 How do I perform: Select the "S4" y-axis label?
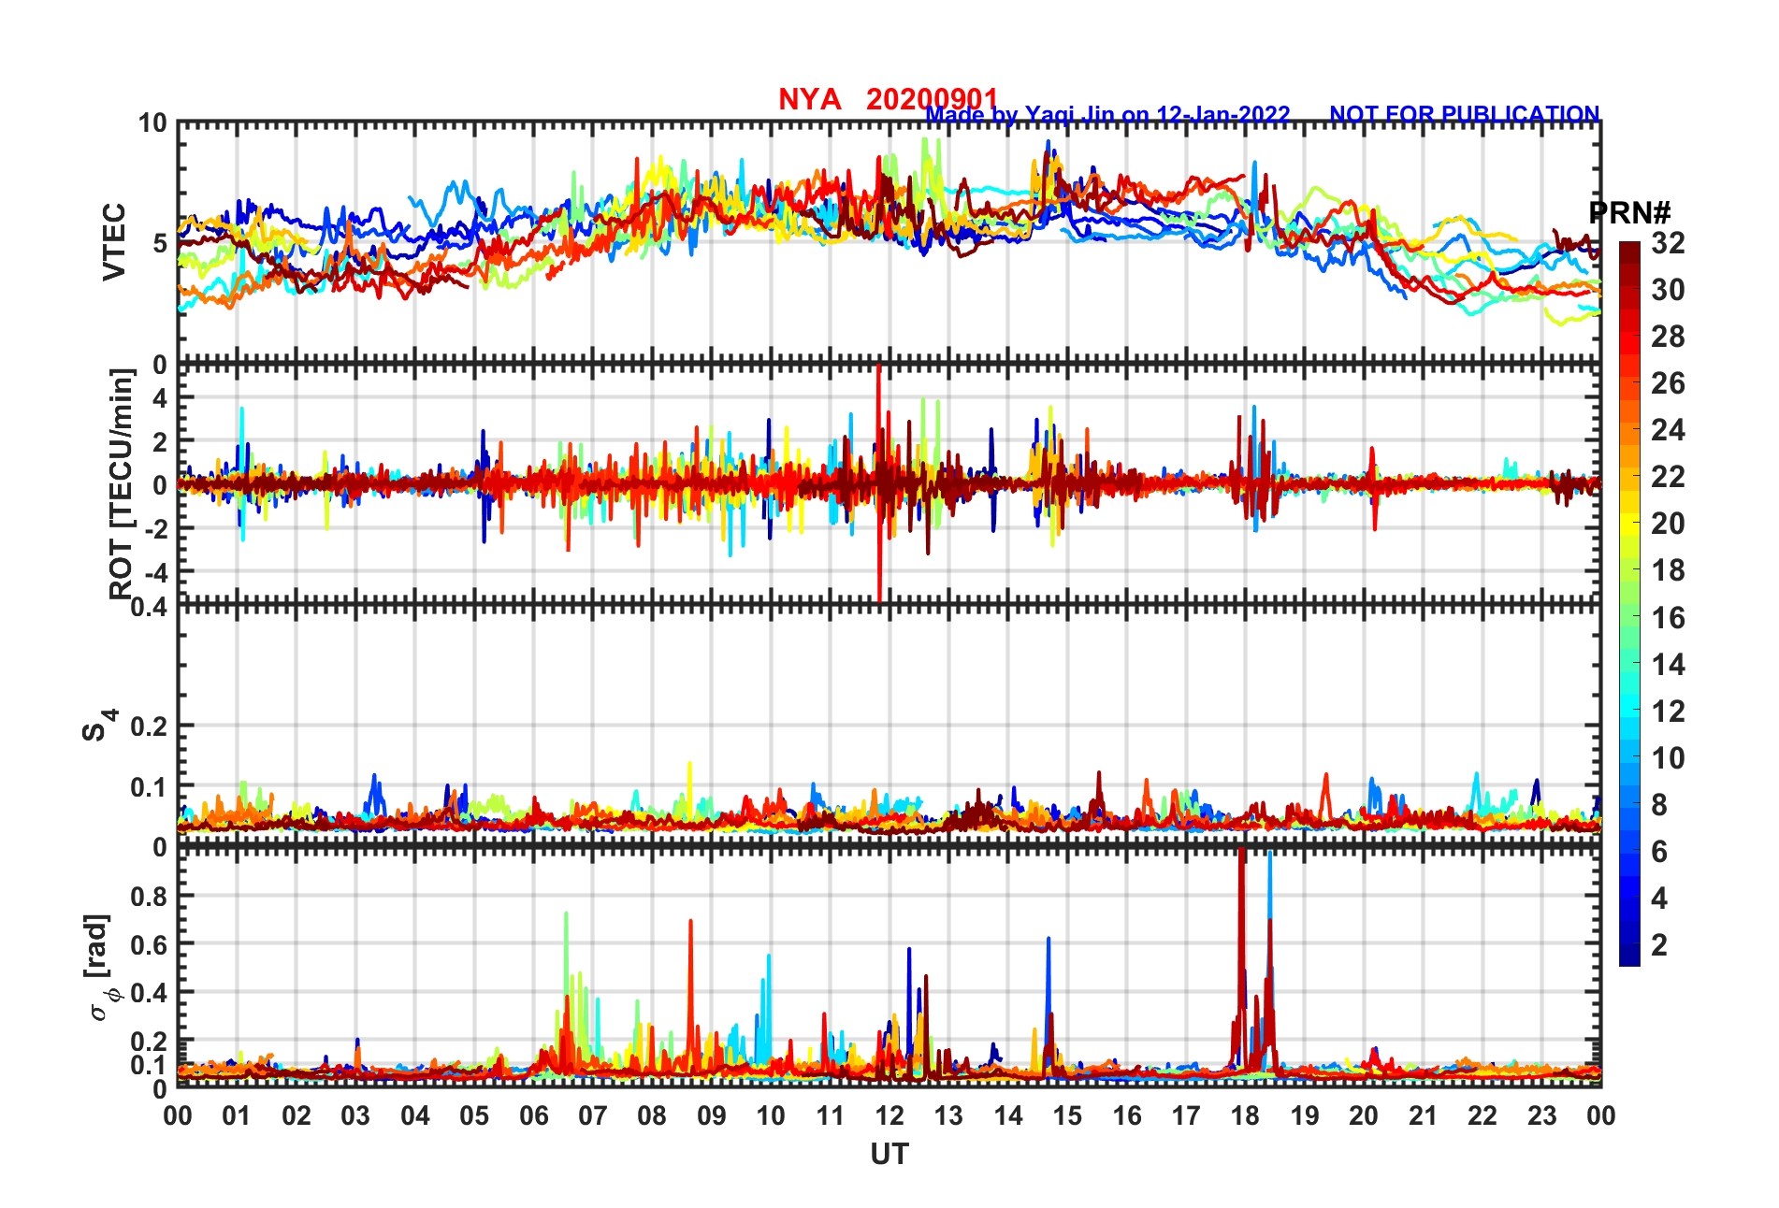pos(98,725)
